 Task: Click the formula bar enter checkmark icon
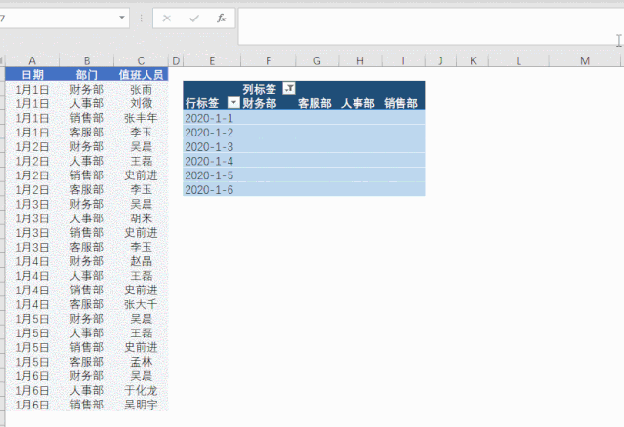194,18
